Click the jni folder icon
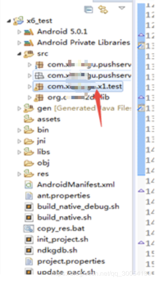 (x=29, y=141)
